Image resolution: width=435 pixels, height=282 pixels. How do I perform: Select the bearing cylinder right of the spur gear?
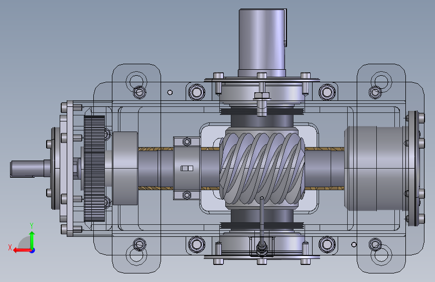click(x=125, y=168)
